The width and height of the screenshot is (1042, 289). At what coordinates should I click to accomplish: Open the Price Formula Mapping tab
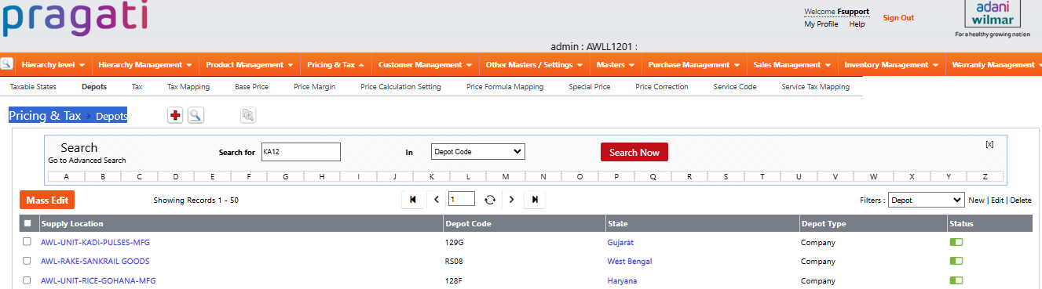pos(505,87)
